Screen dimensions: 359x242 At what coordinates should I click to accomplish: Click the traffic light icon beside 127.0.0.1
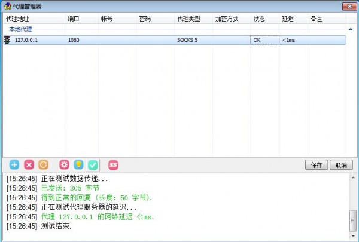[7, 40]
